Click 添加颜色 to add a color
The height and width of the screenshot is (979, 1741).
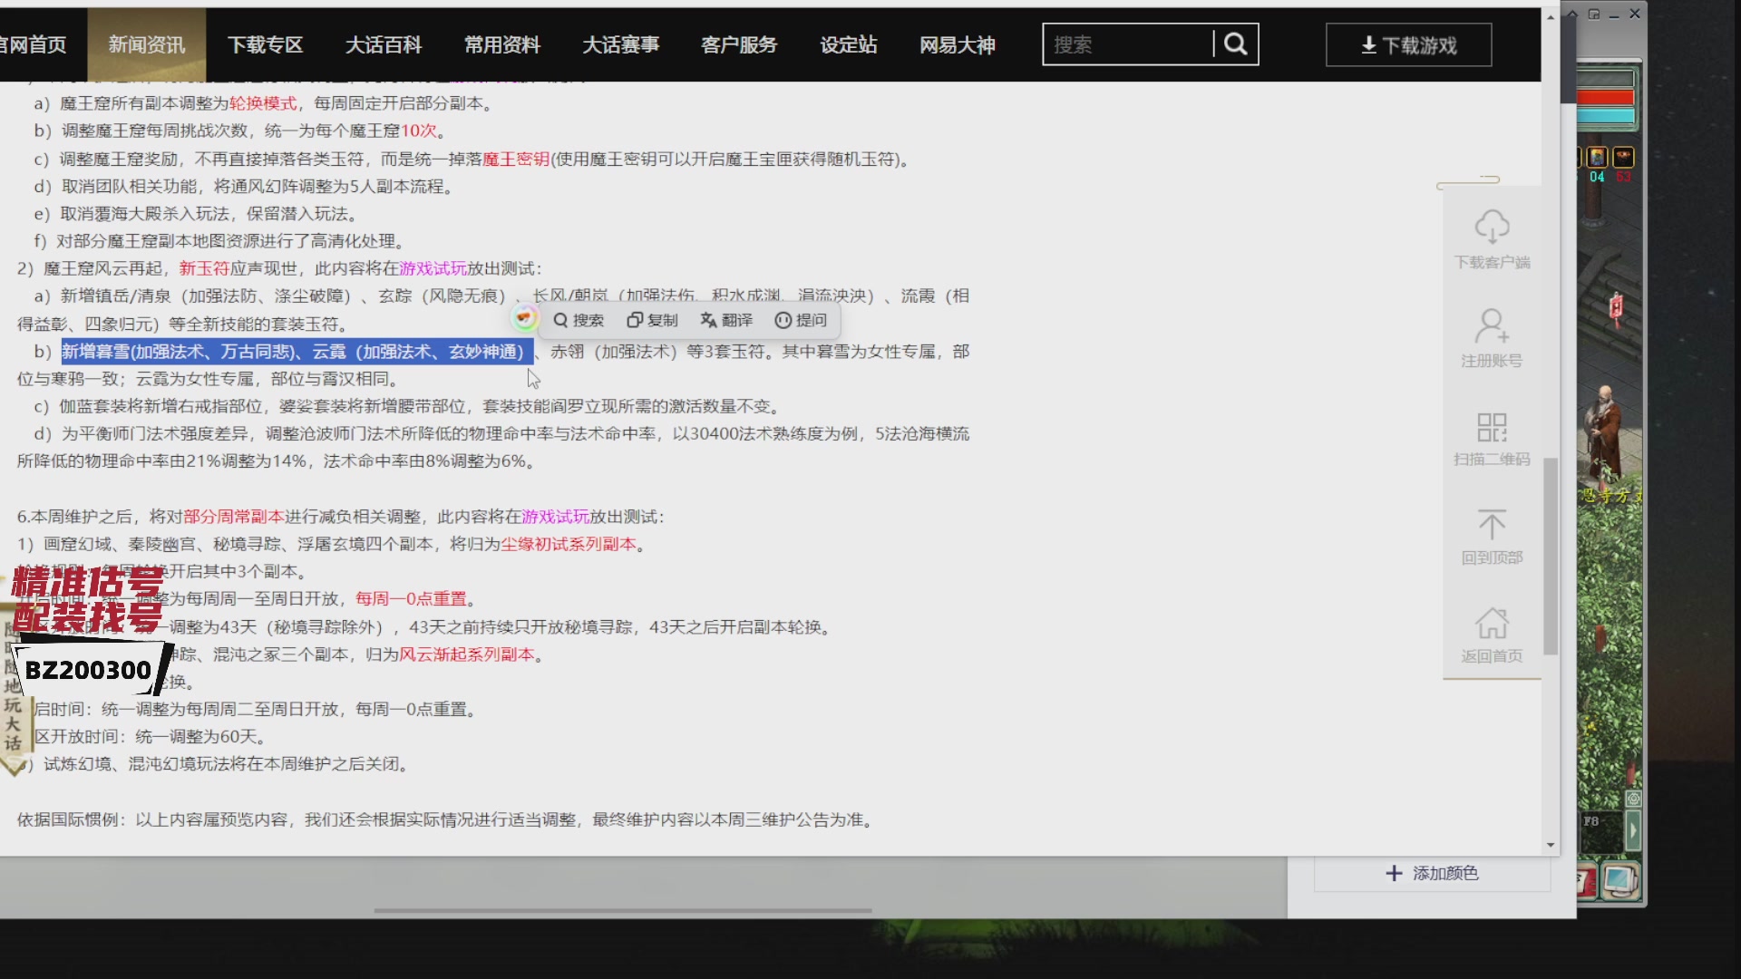[x=1433, y=873]
